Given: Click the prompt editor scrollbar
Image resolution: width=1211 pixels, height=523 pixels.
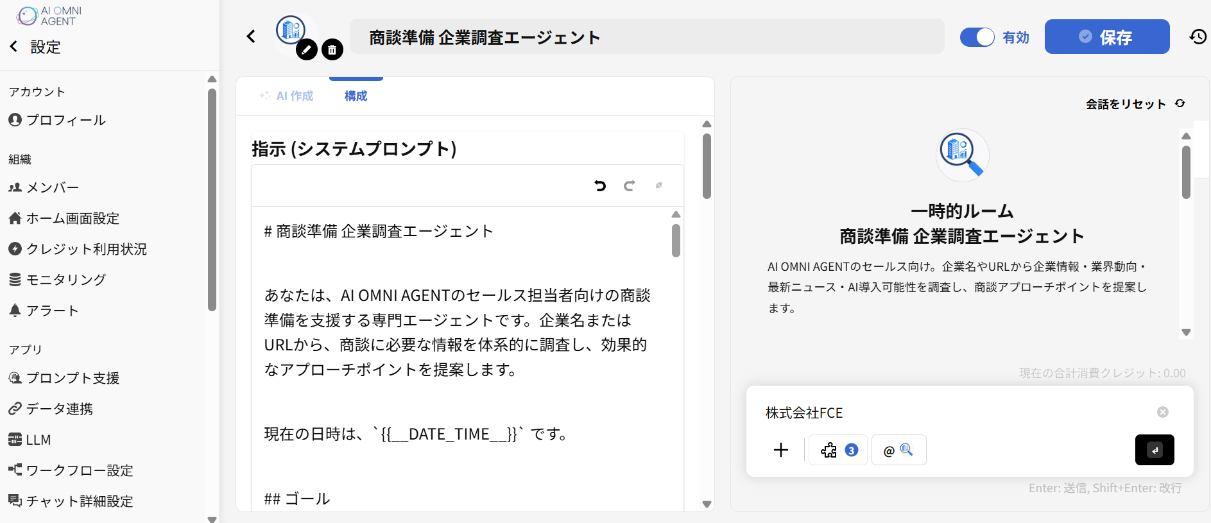Looking at the screenshot, I should 675,237.
